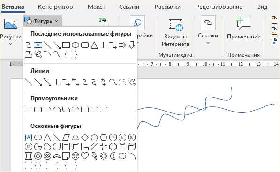Select the double brace pair shape in basic shapes
This screenshot has width=280, height=172.
pyautogui.click(x=38, y=165)
